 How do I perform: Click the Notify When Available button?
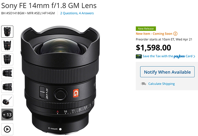(167, 72)
